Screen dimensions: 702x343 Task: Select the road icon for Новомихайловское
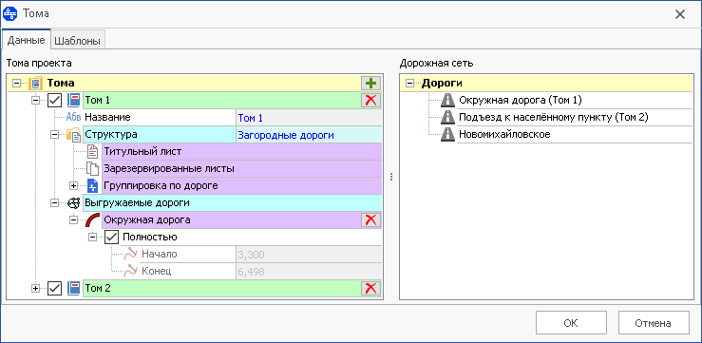[x=447, y=134]
